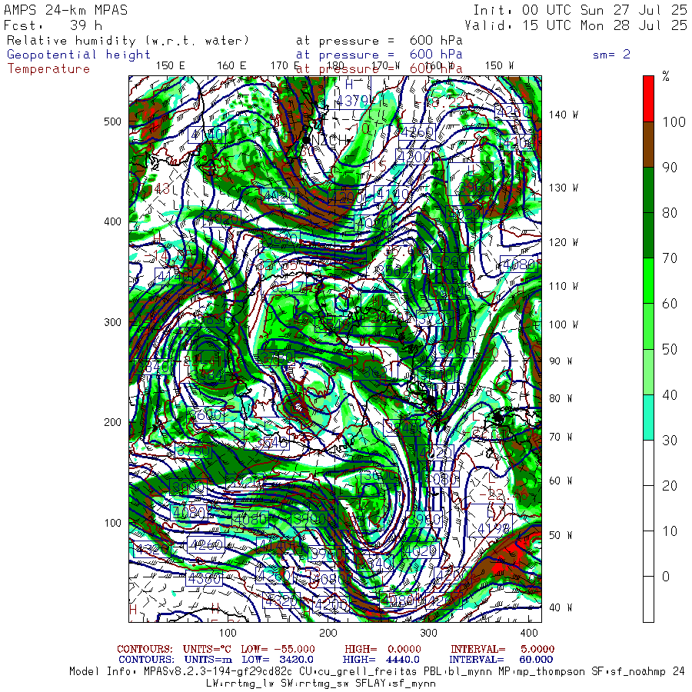Viewport: 692px width, 692px height.
Task: Click the 'sm= 2' smoothing text
Action: (612, 55)
